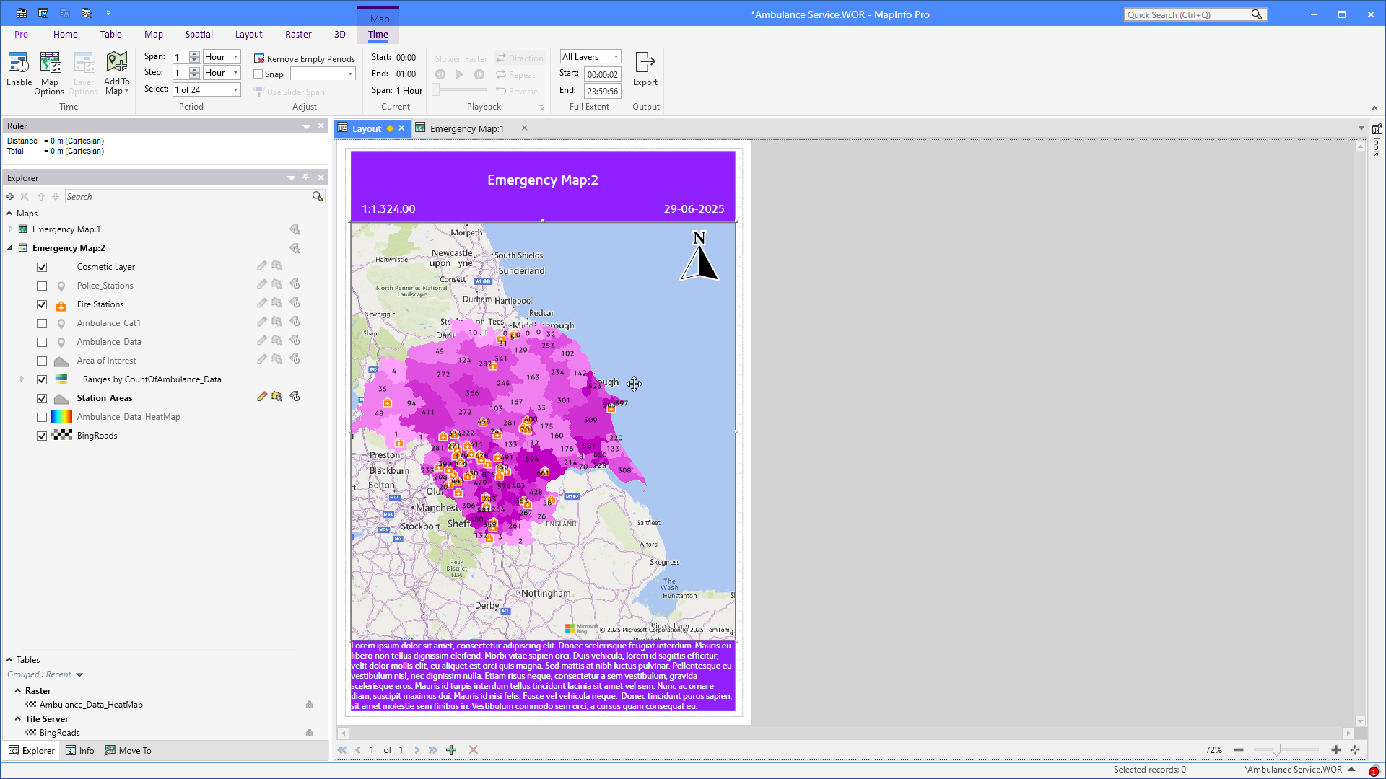This screenshot has width=1386, height=779.
Task: Click Remove Empty Periods button
Action: point(304,58)
